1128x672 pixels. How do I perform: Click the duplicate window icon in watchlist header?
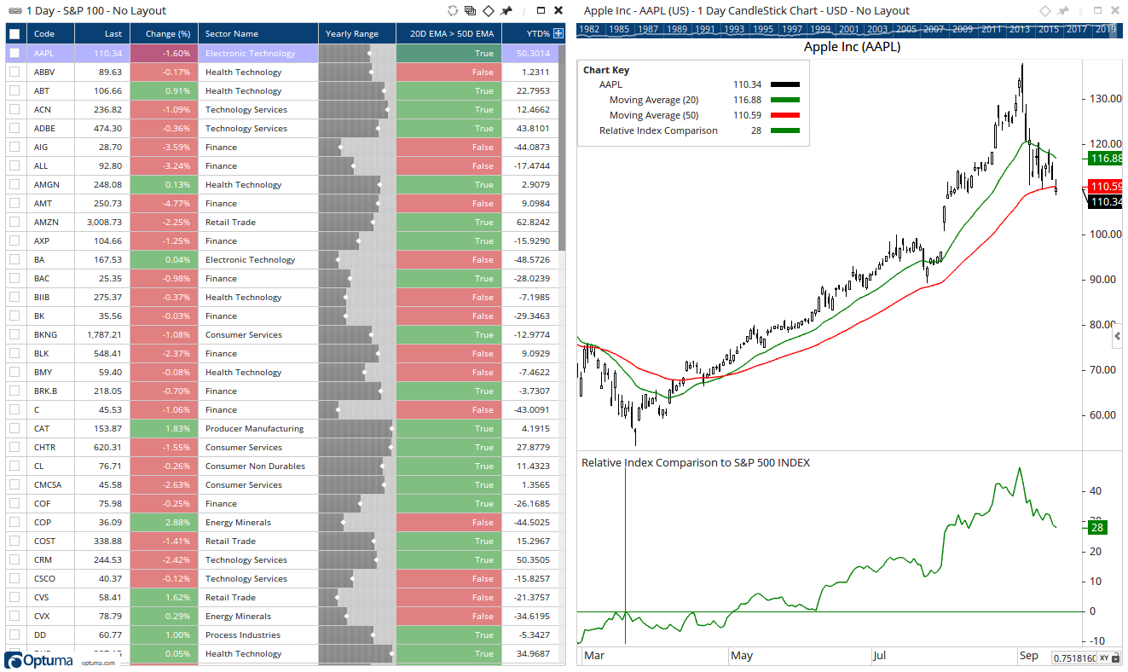pos(471,10)
